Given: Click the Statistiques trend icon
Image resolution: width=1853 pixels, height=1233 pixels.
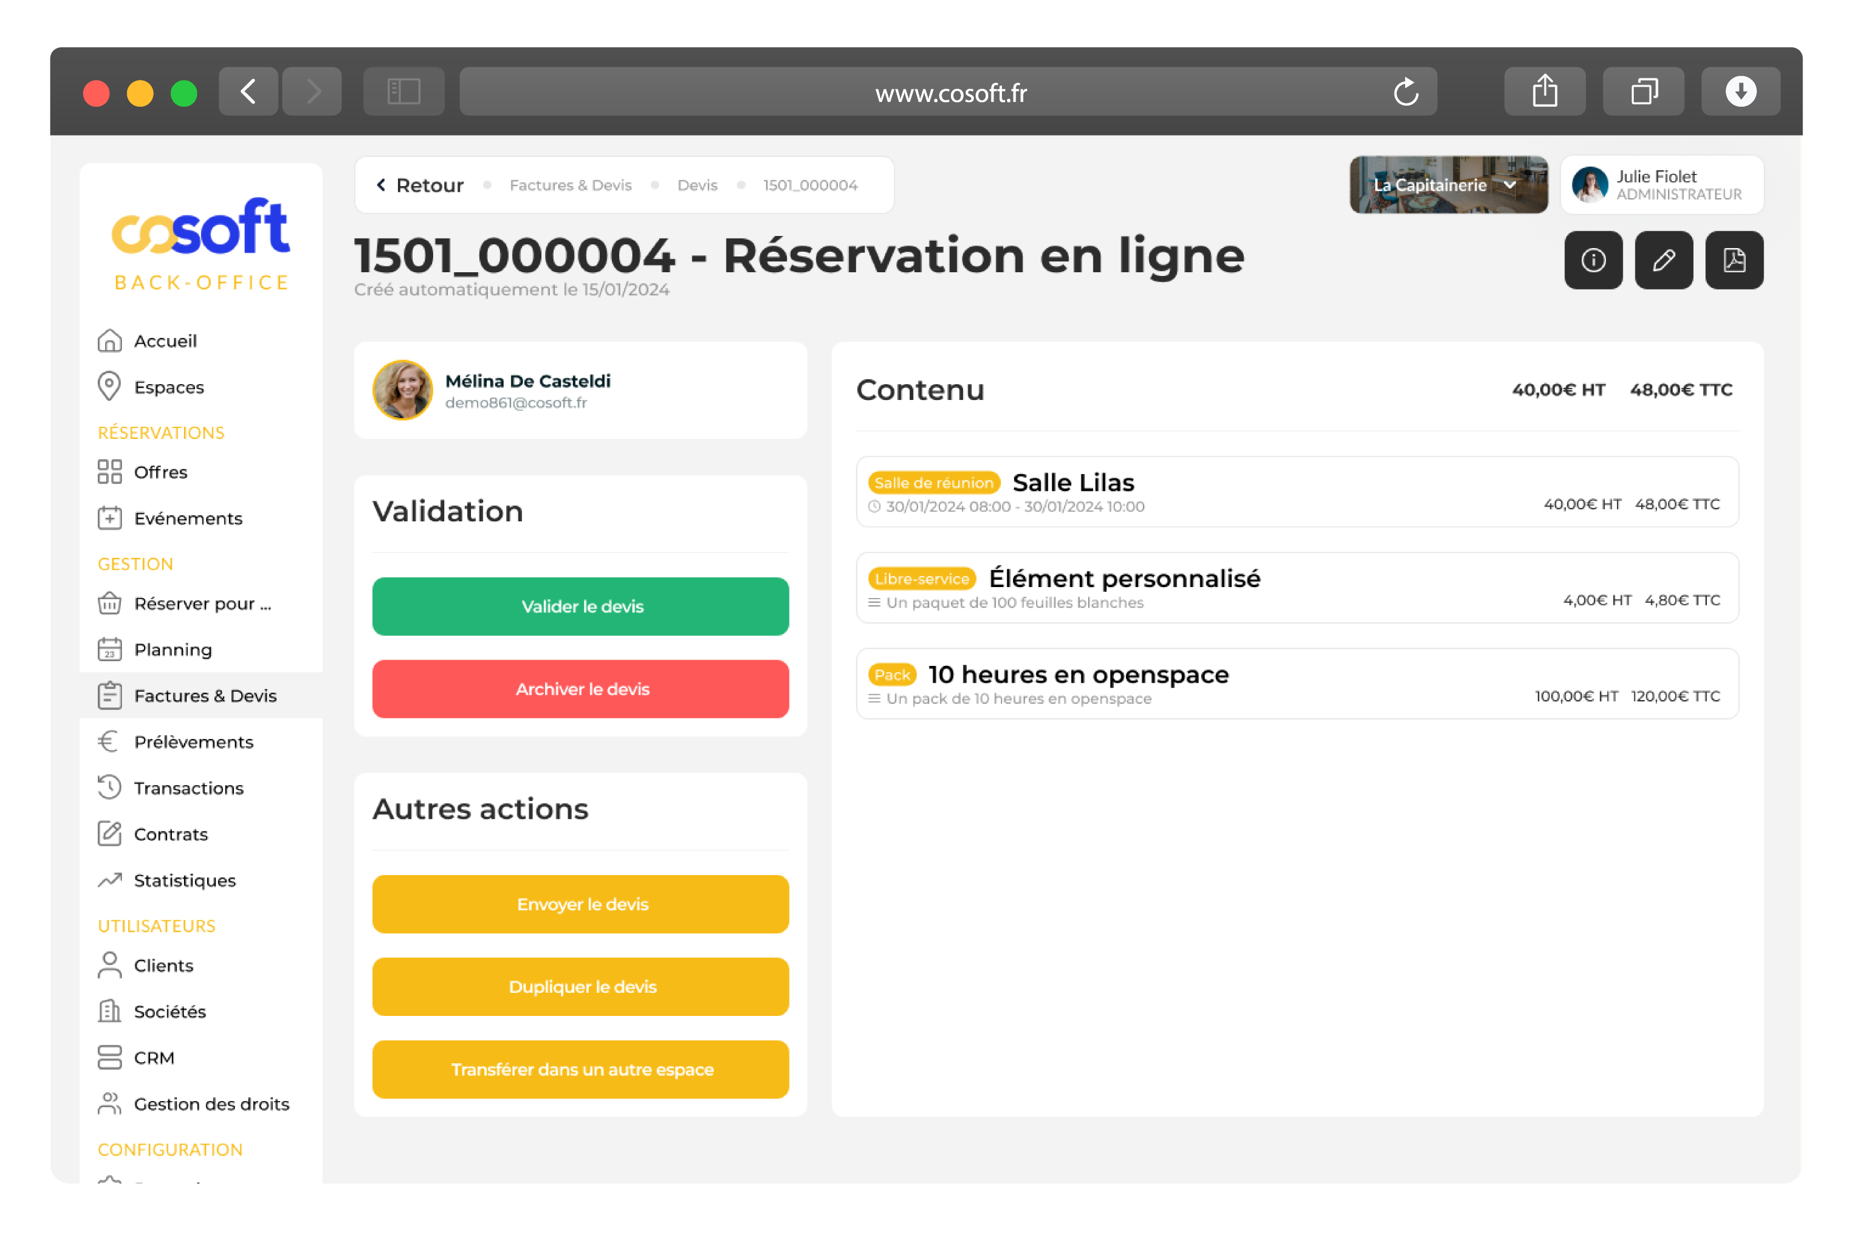Looking at the screenshot, I should pyautogui.click(x=109, y=880).
